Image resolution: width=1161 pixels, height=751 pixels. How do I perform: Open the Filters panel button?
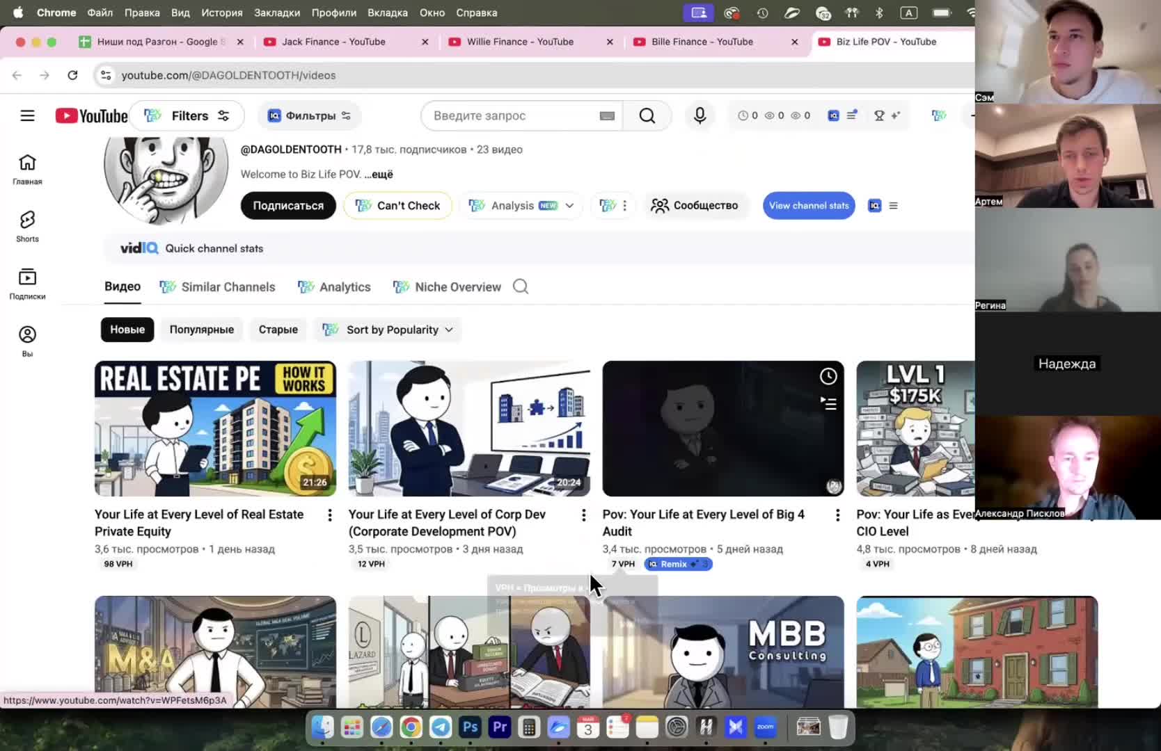(187, 115)
